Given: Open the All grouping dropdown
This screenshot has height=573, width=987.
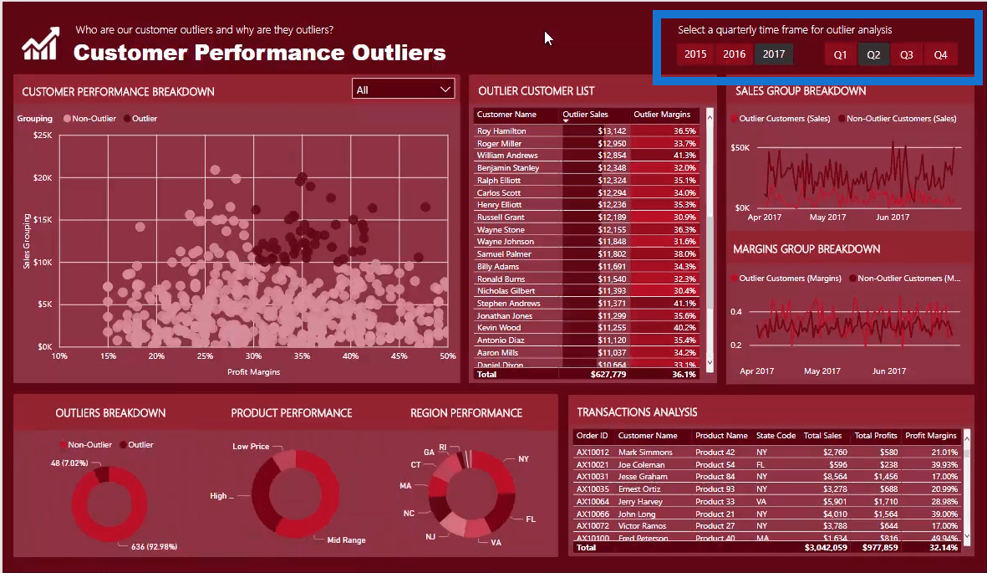Looking at the screenshot, I should point(404,90).
